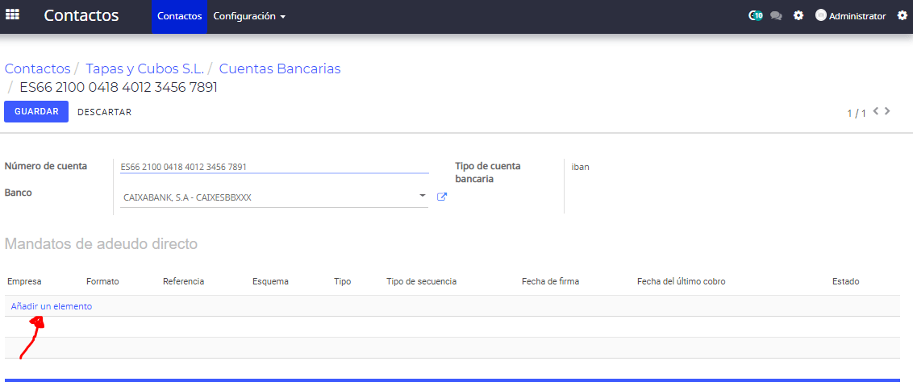Sort by Fecha del último cobro header
Image resolution: width=913 pixels, height=390 pixels.
click(682, 282)
